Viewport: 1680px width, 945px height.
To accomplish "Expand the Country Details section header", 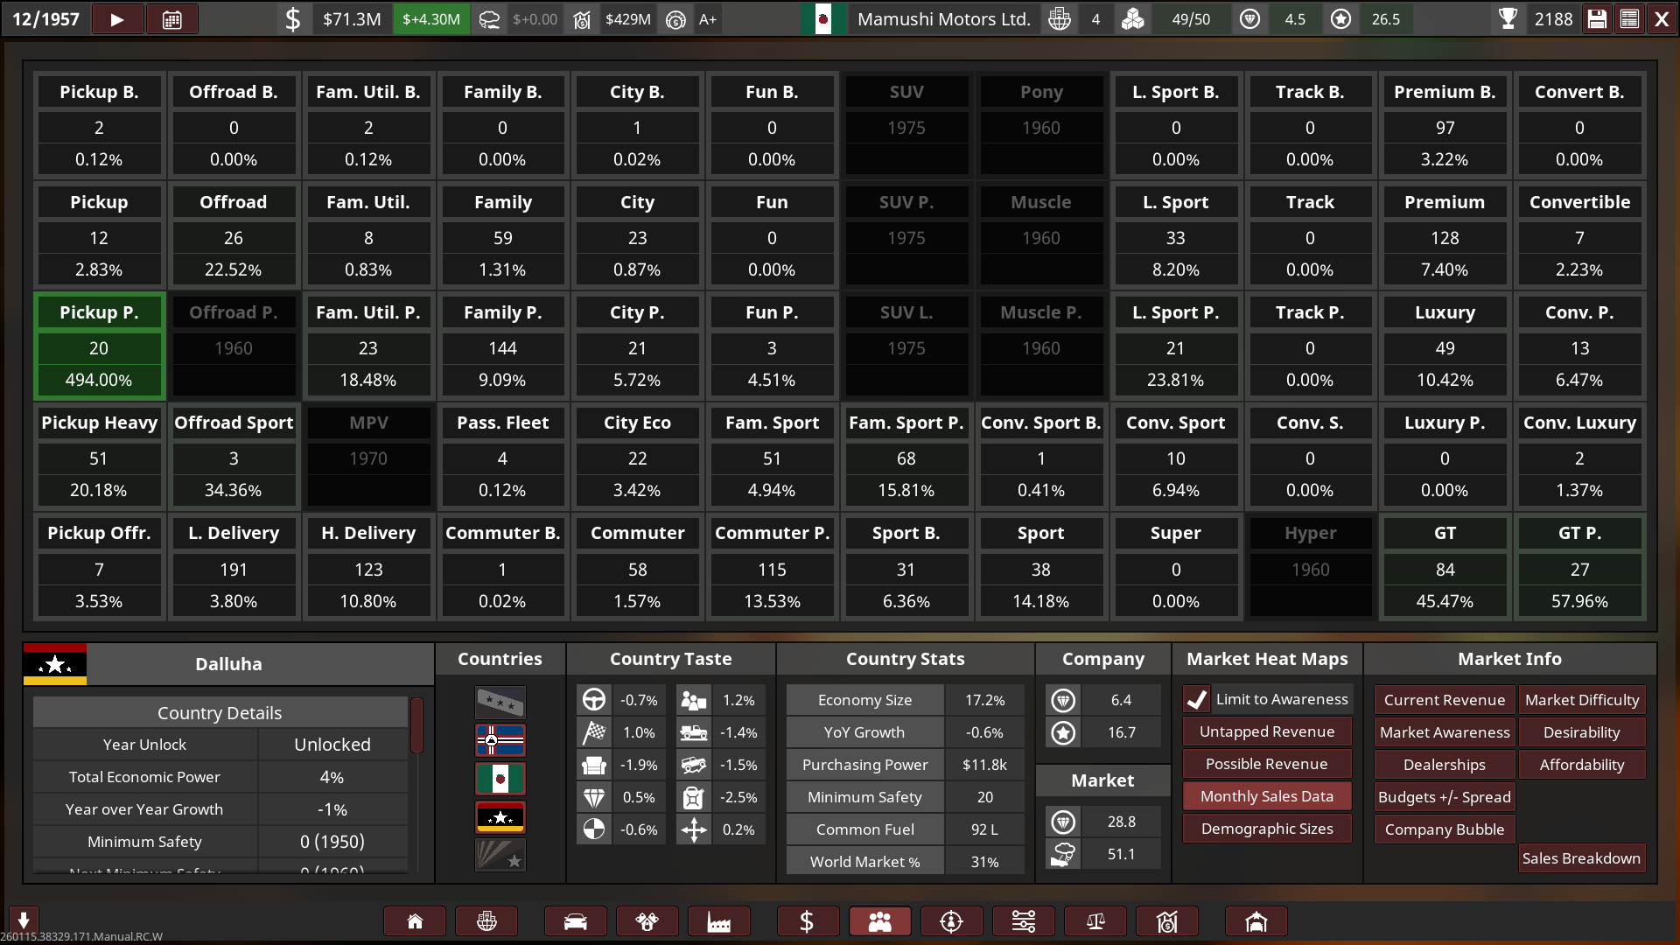I will 220,712.
